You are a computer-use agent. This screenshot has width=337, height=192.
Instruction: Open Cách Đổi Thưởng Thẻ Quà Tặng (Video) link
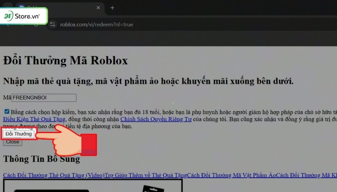[x=53, y=175]
